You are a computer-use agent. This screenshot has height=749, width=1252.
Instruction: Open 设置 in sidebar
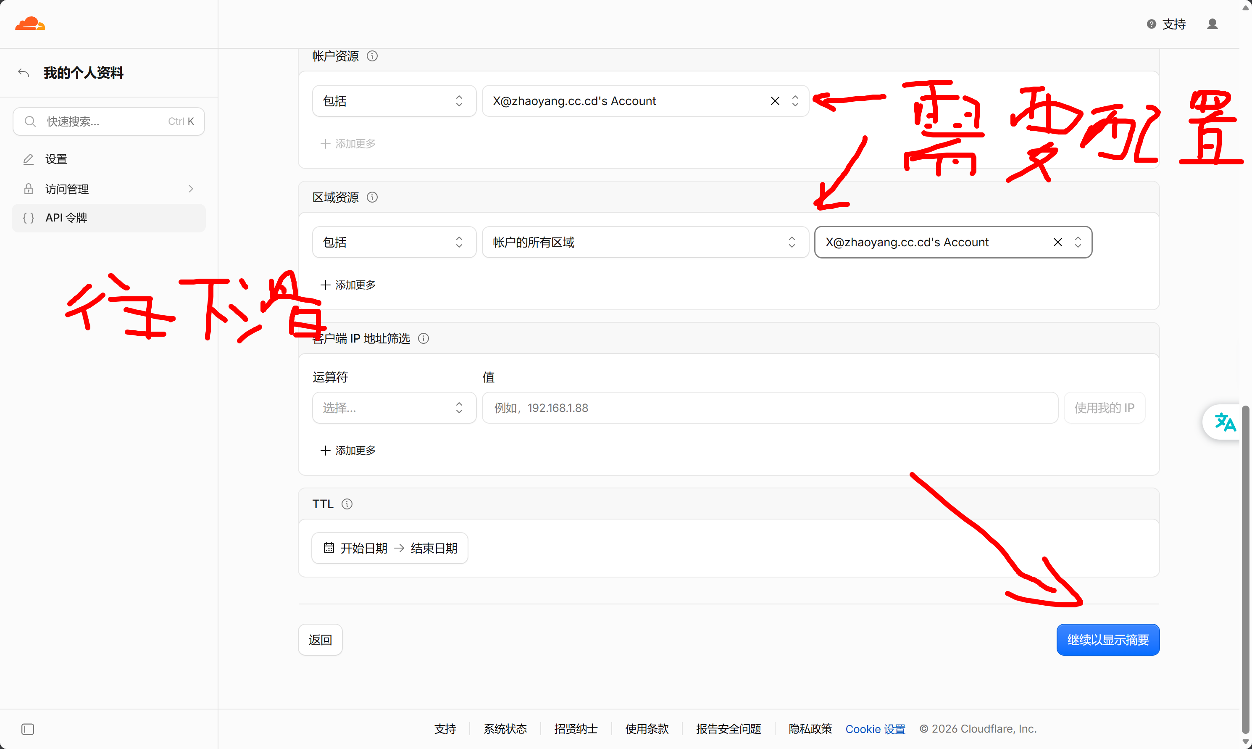point(108,159)
